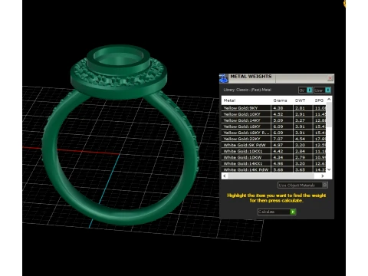Click the Library: Classic-(Fast)-Metal label

(x=247, y=90)
